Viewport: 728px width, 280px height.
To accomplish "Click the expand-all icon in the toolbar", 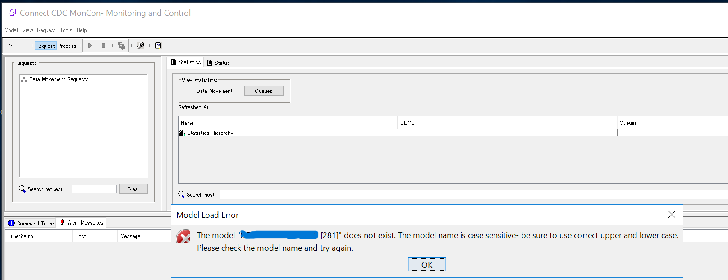I will 10,46.
